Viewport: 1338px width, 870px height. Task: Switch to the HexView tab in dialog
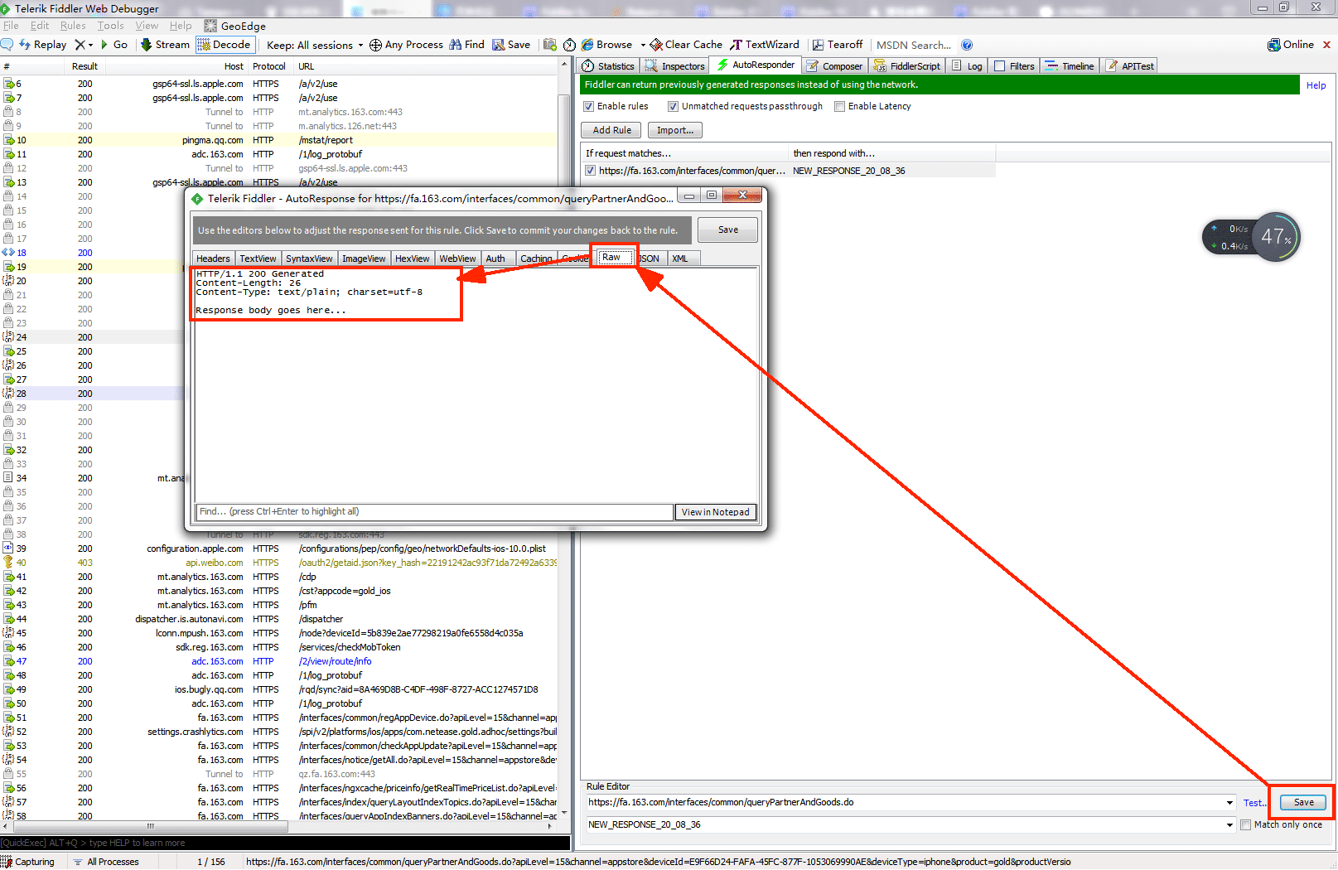[412, 259]
